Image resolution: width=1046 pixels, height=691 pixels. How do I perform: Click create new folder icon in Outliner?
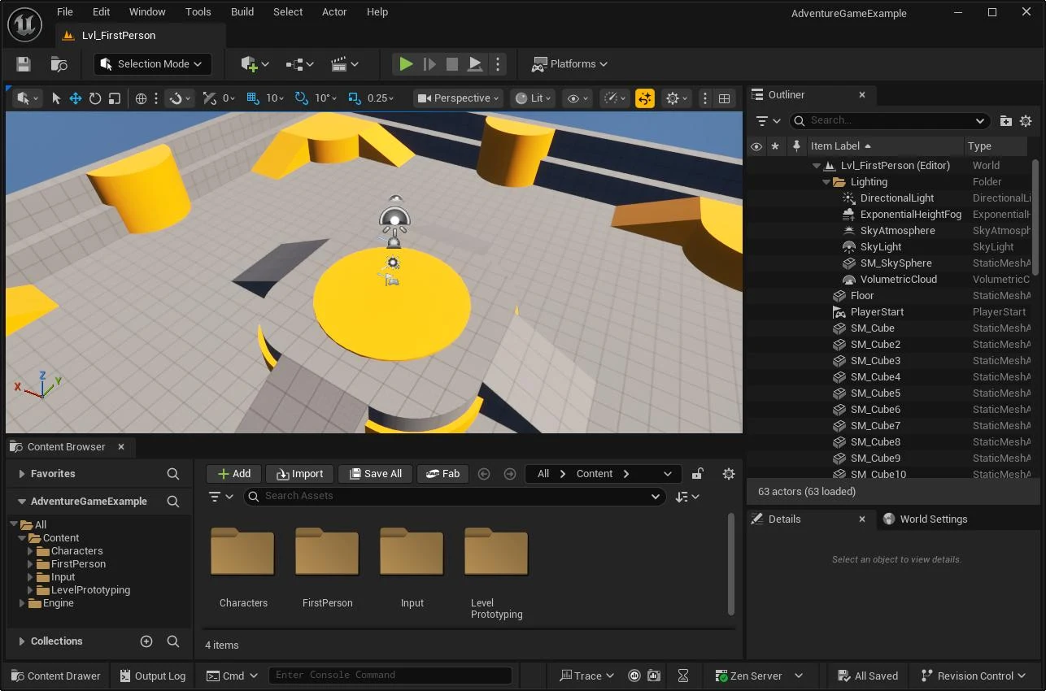click(x=1006, y=121)
